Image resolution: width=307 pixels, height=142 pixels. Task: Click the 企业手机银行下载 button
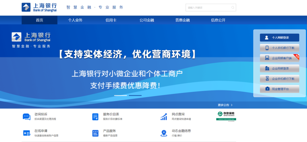pos(280,79)
